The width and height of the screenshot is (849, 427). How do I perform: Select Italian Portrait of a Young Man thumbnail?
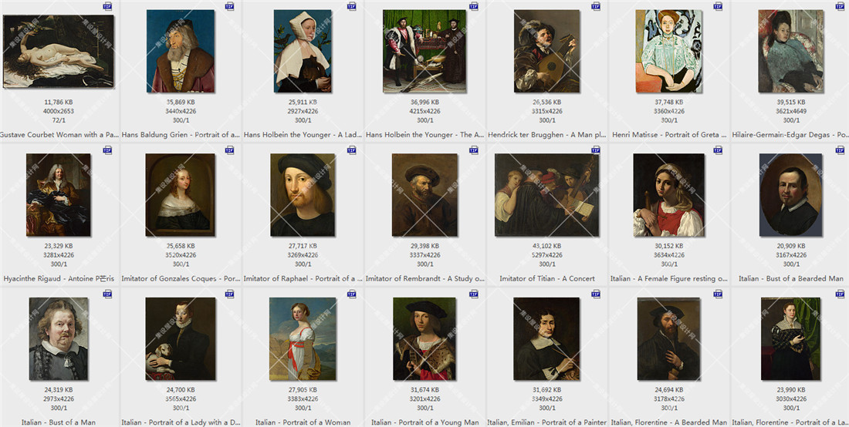coord(424,338)
